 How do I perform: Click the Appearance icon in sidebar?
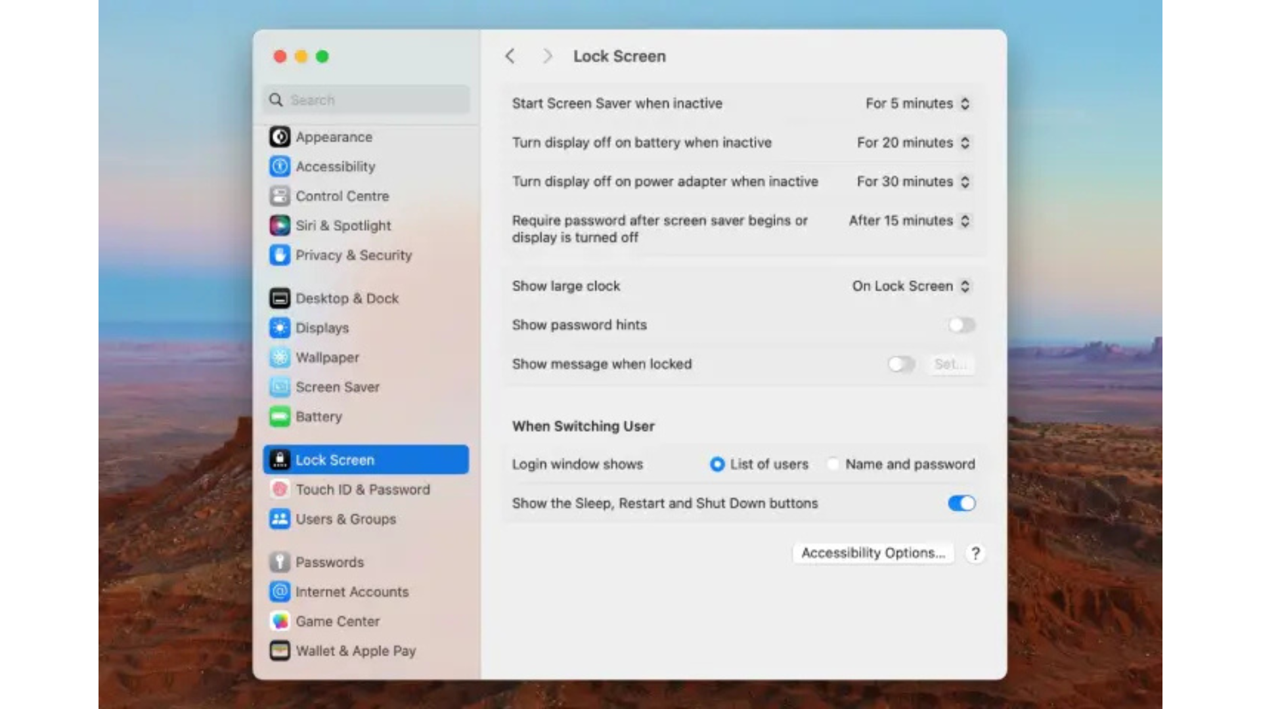tap(280, 137)
